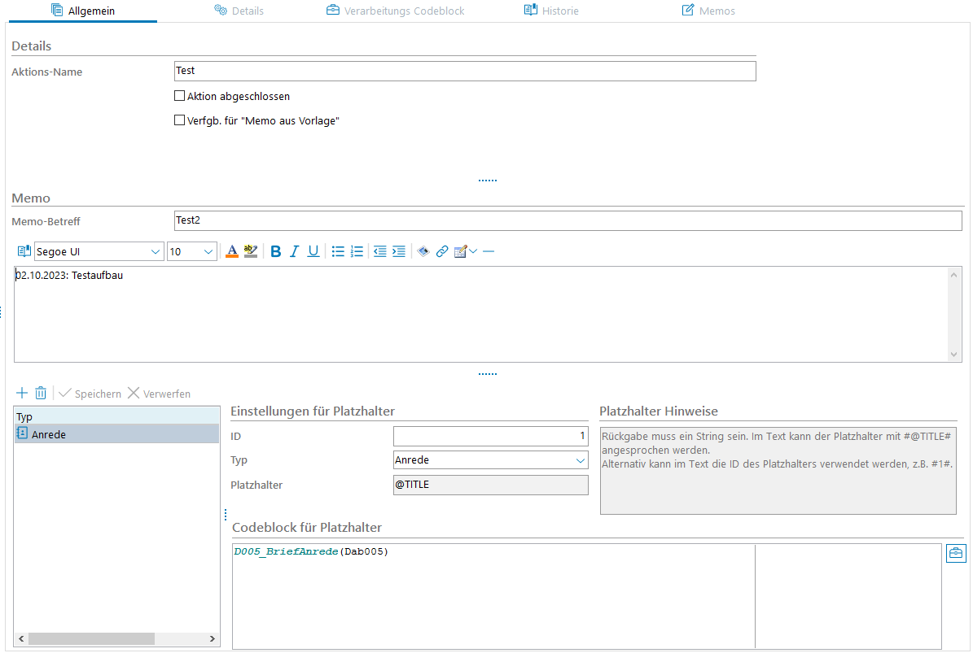Check the 'Aktion abgeschlossen' checkbox
The width and height of the screenshot is (973, 653).
(x=180, y=96)
